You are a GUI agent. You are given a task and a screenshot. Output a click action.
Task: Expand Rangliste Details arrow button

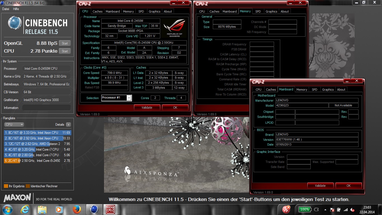point(68,125)
